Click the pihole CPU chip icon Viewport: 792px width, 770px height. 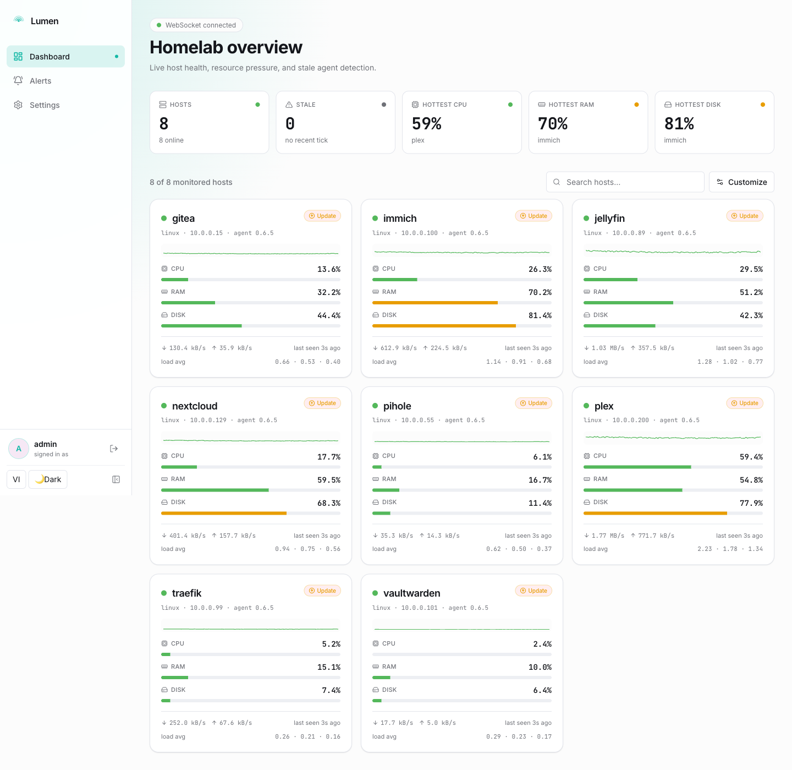376,456
